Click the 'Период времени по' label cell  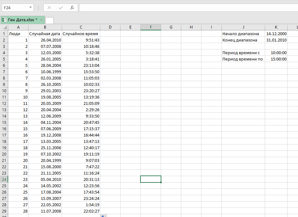243,59
